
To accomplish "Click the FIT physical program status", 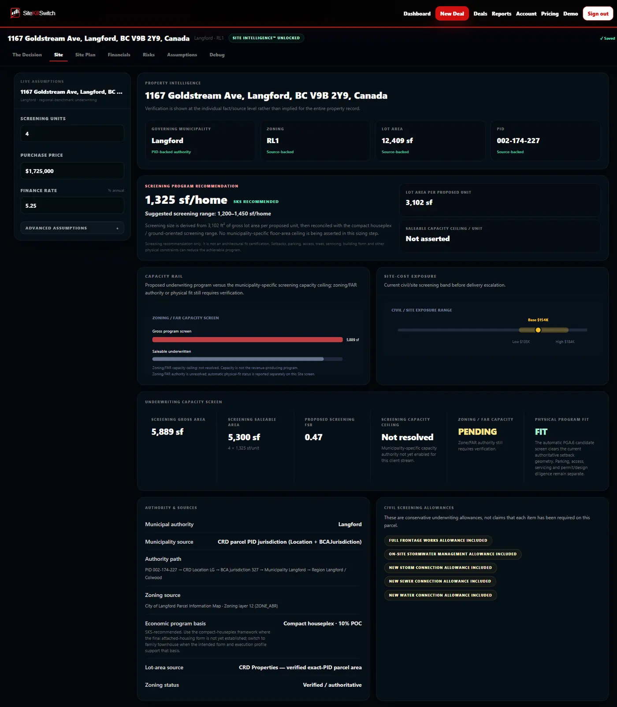I will coord(541,432).
